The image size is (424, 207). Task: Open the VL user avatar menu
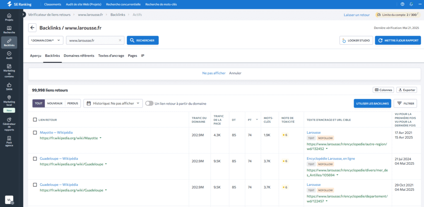(9, 200)
